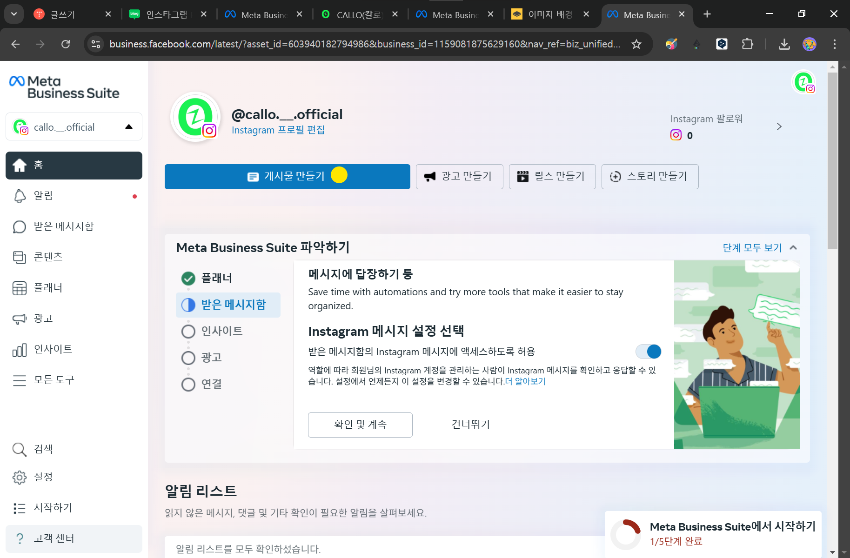Open the Chrome three-dot menu
The height and width of the screenshot is (558, 850).
(835, 44)
